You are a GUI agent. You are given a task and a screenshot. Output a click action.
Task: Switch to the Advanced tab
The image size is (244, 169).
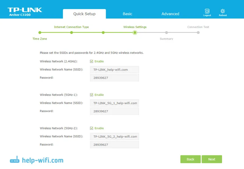[170, 14]
